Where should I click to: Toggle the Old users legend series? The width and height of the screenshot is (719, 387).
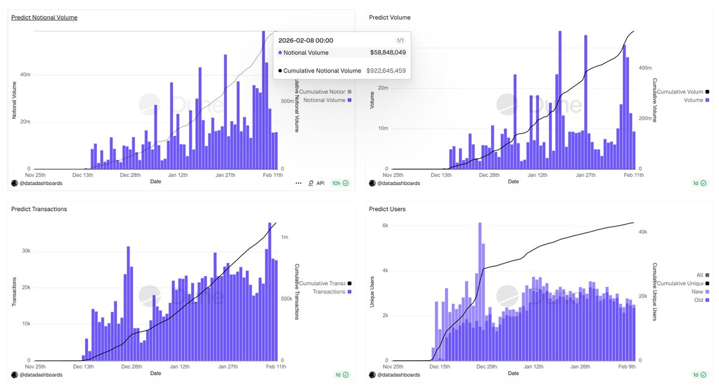tap(702, 300)
